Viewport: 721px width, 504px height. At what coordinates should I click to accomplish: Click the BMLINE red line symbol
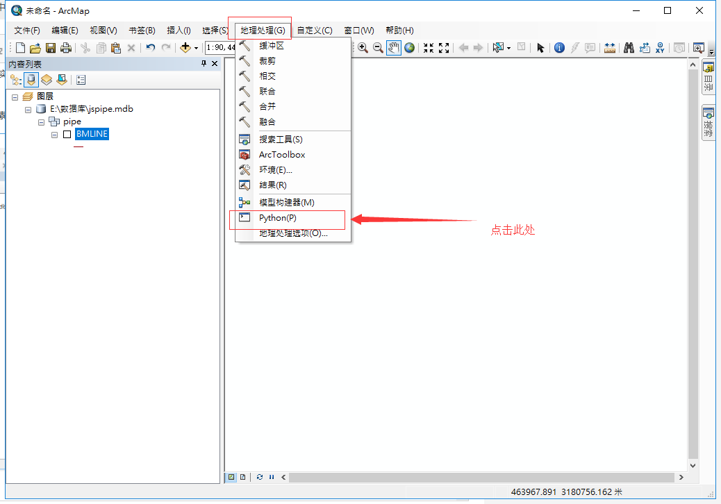coord(78,146)
